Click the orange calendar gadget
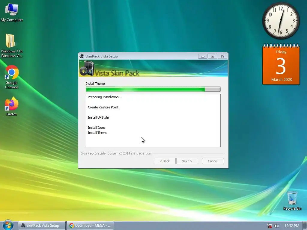The height and width of the screenshot is (230, 307). click(281, 65)
